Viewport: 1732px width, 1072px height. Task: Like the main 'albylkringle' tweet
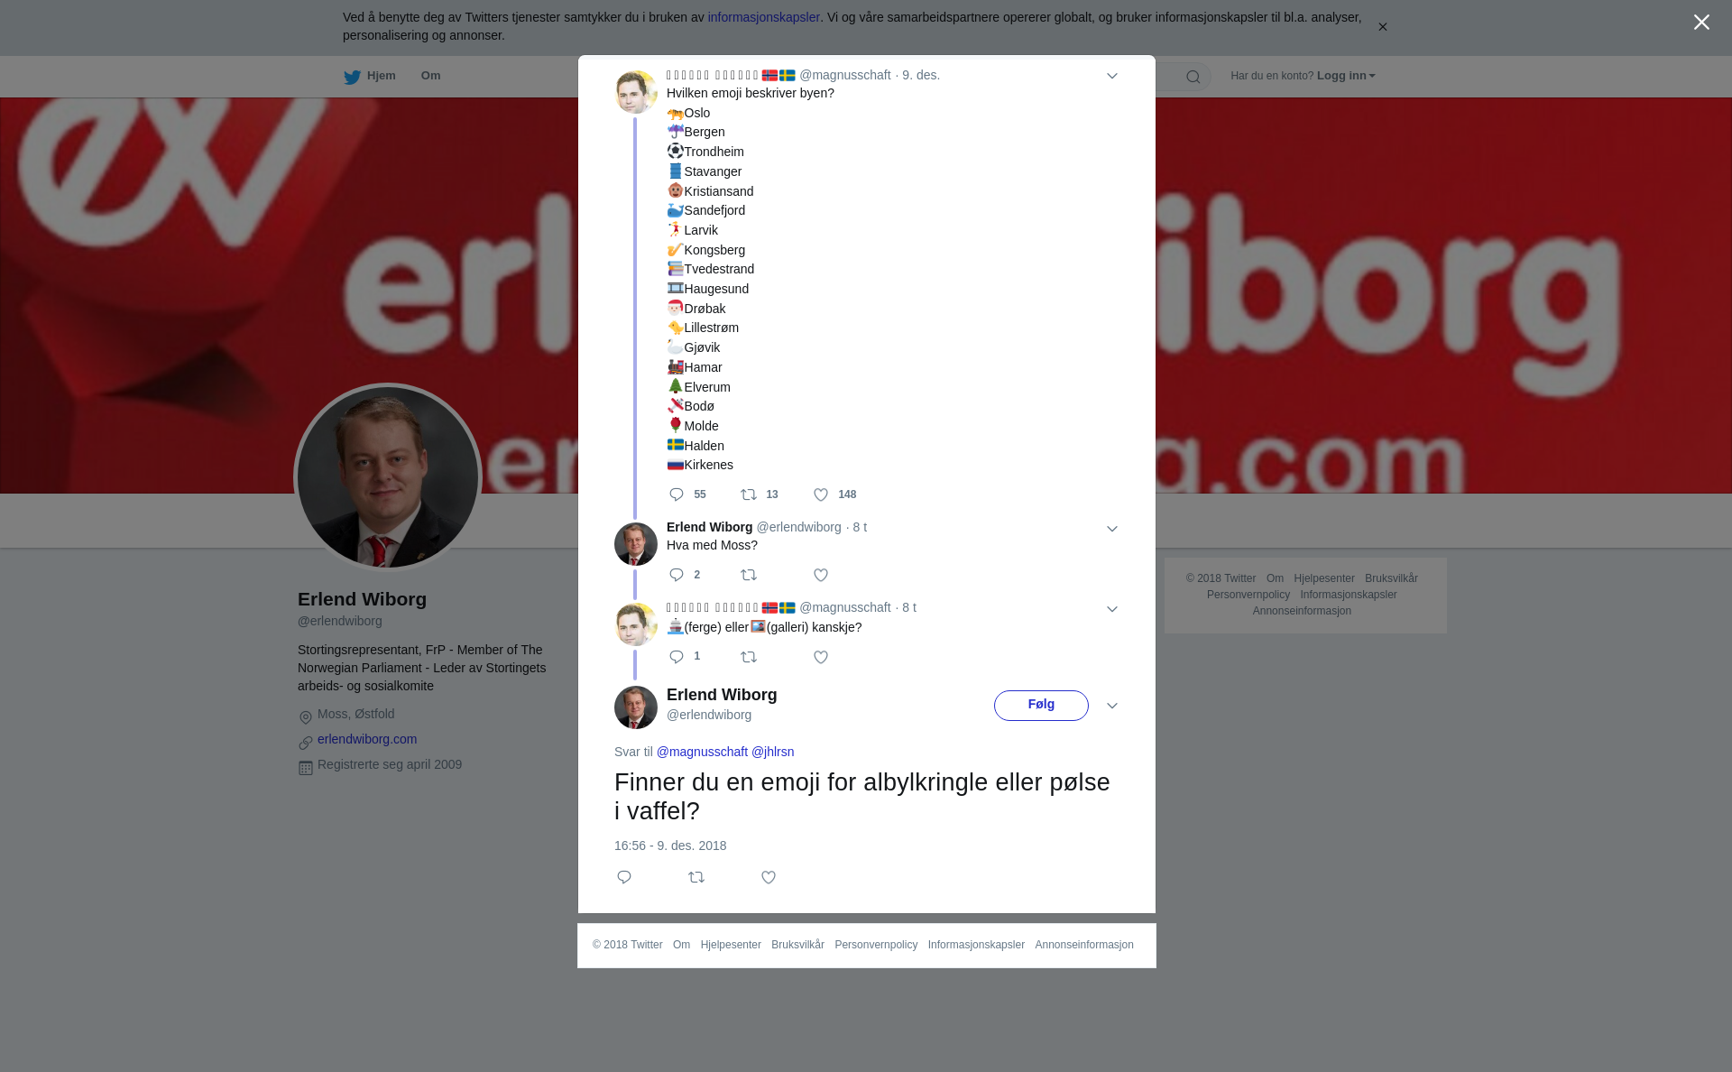769,877
